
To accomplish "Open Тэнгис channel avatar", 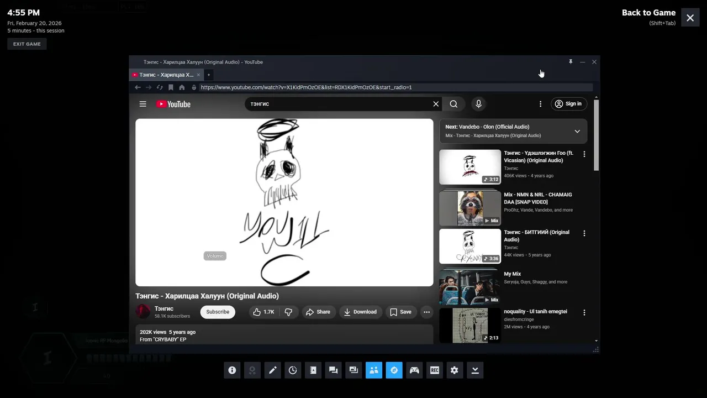I will point(143,312).
